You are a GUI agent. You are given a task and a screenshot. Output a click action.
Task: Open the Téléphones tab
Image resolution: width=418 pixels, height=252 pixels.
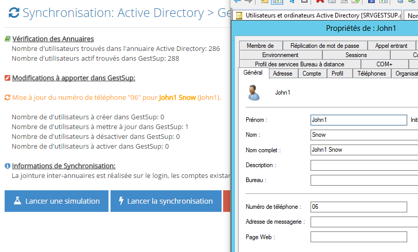tap(372, 74)
